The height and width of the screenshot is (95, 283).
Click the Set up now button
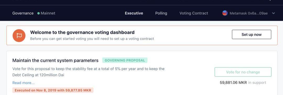[x=251, y=35]
